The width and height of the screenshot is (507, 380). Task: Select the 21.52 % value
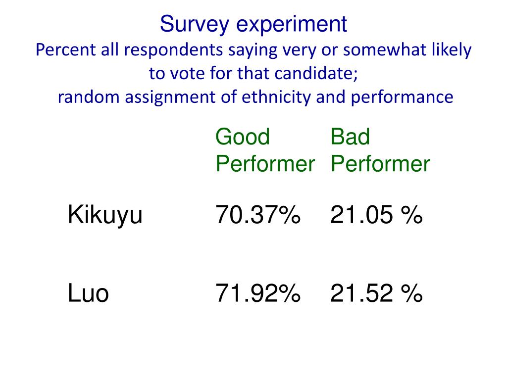click(376, 293)
